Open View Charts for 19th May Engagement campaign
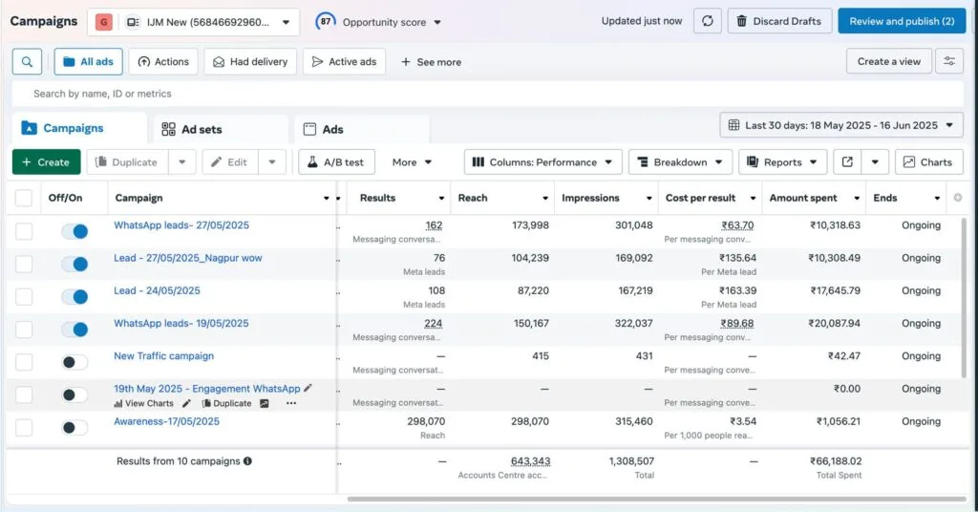 143,404
